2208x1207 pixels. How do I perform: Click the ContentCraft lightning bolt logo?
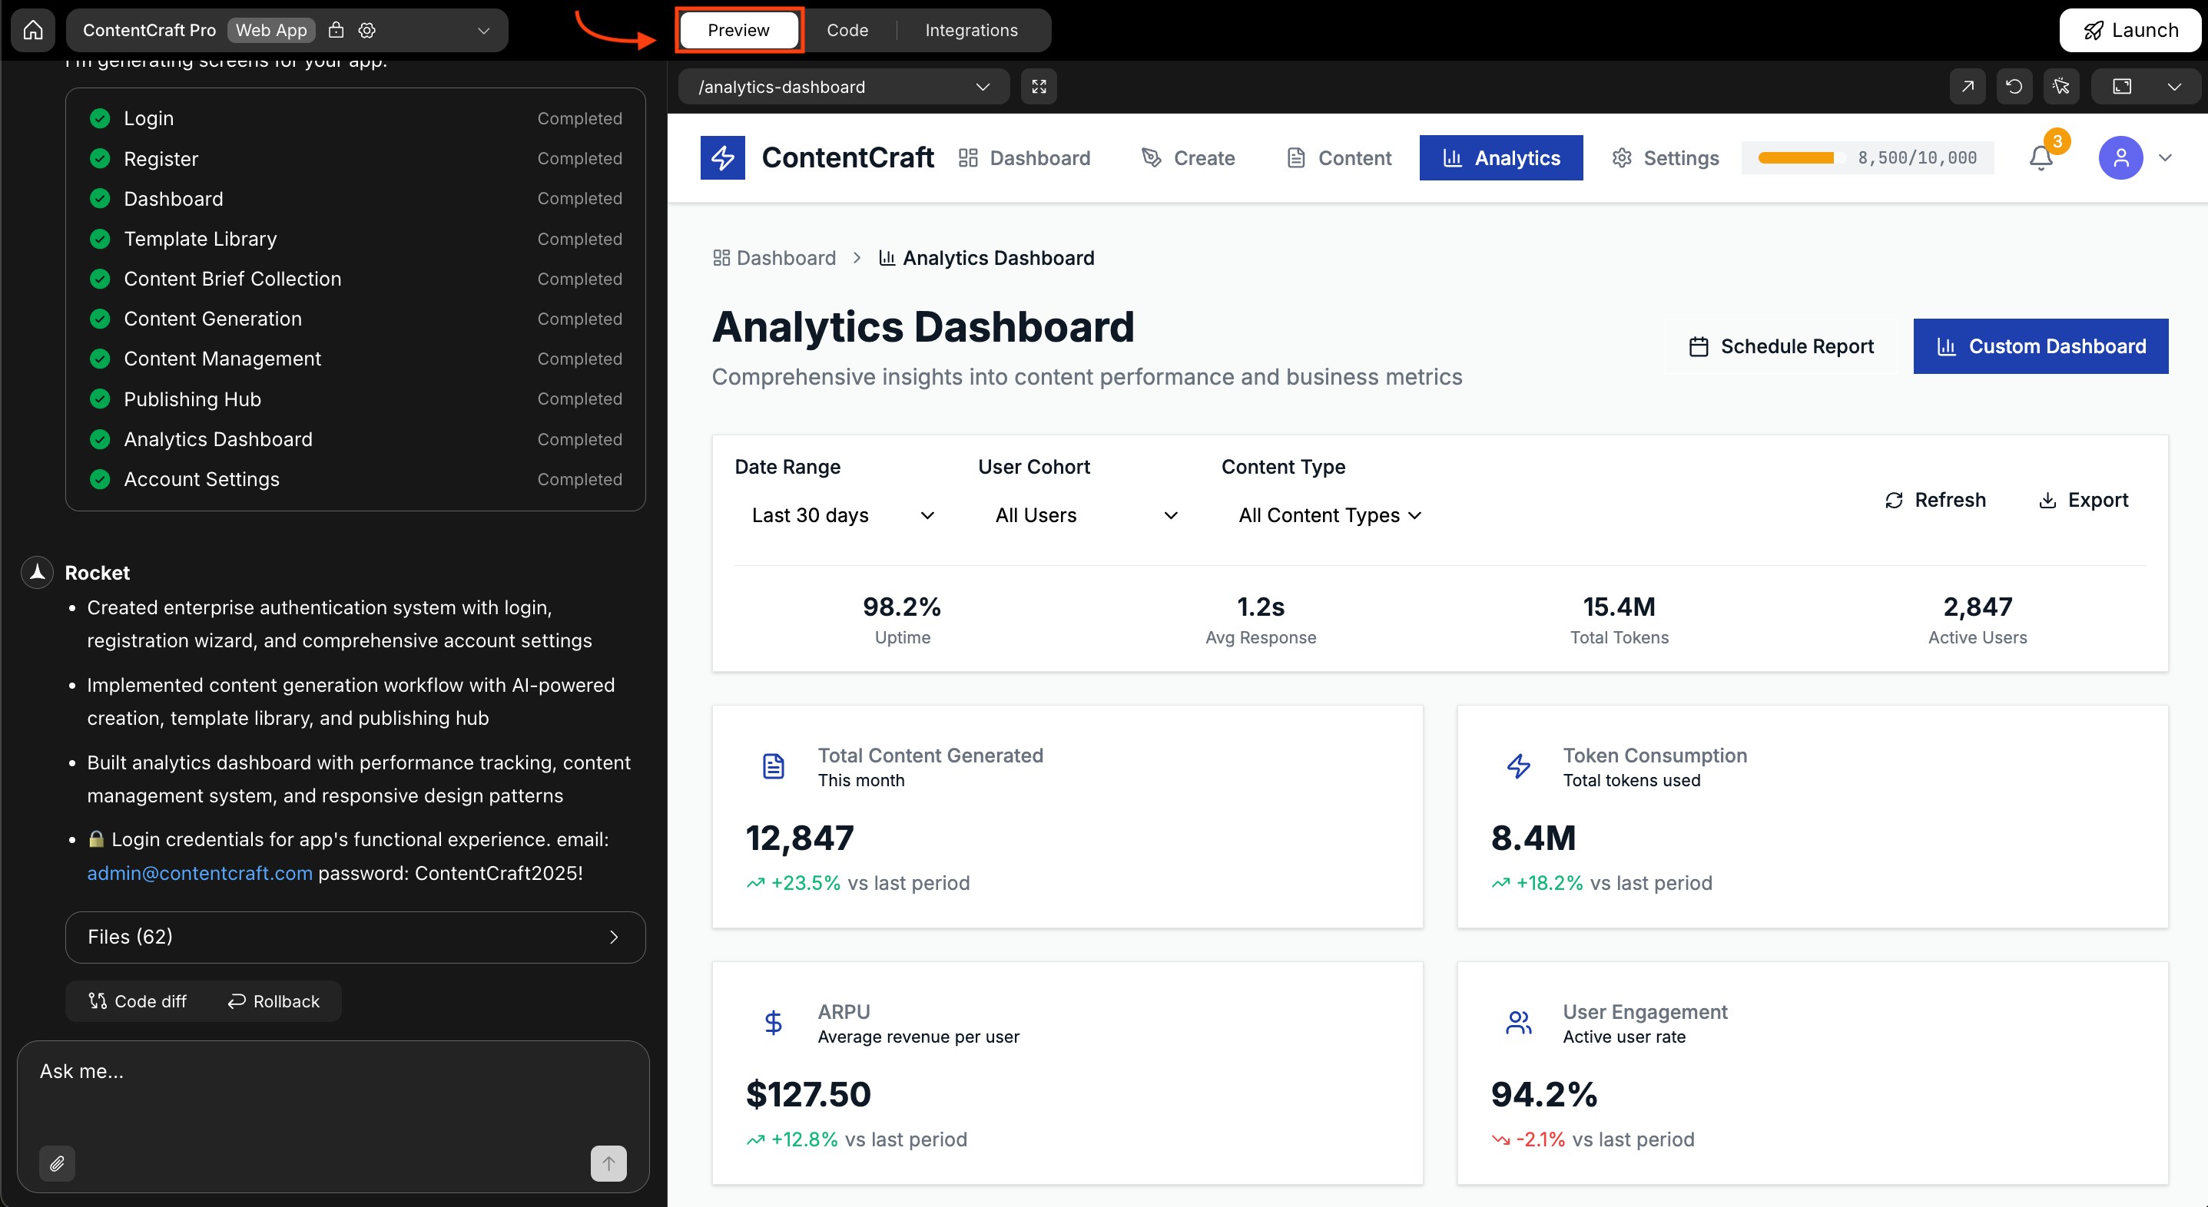pos(723,157)
